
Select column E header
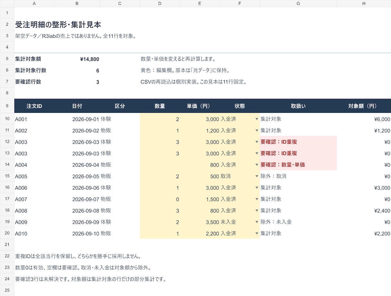pos(200,4)
